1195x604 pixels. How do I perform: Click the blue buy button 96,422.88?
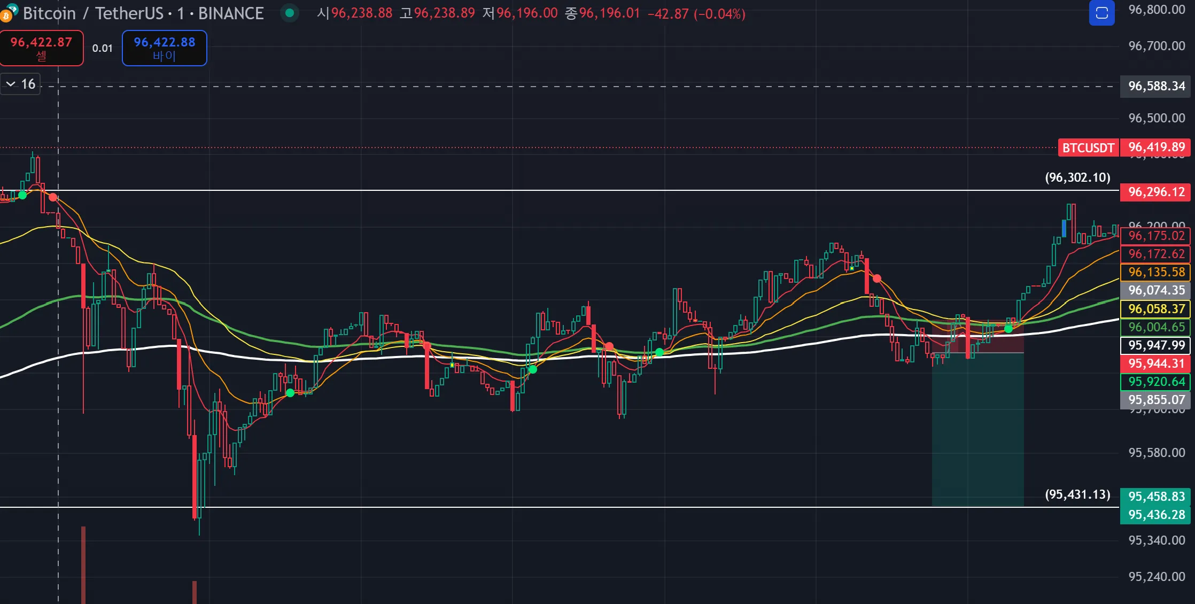(164, 48)
